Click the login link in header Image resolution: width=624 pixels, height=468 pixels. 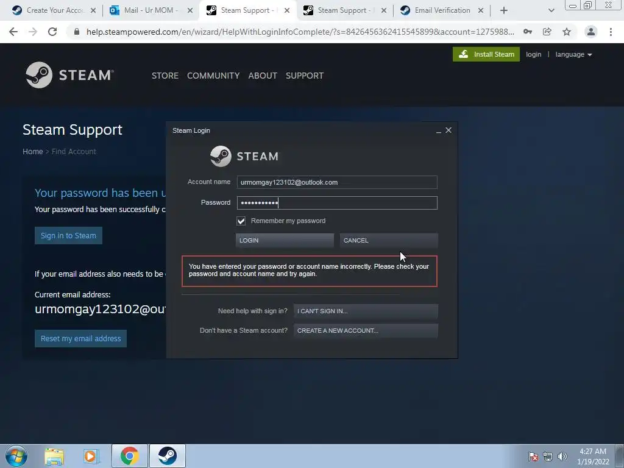[x=534, y=54]
